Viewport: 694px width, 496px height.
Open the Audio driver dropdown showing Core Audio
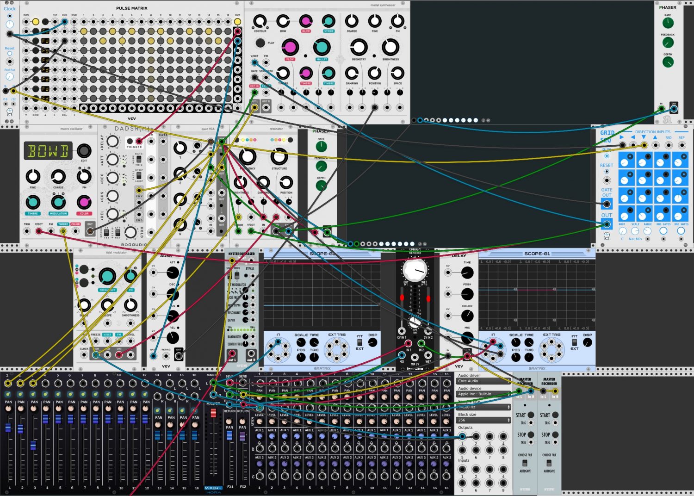[x=483, y=381]
